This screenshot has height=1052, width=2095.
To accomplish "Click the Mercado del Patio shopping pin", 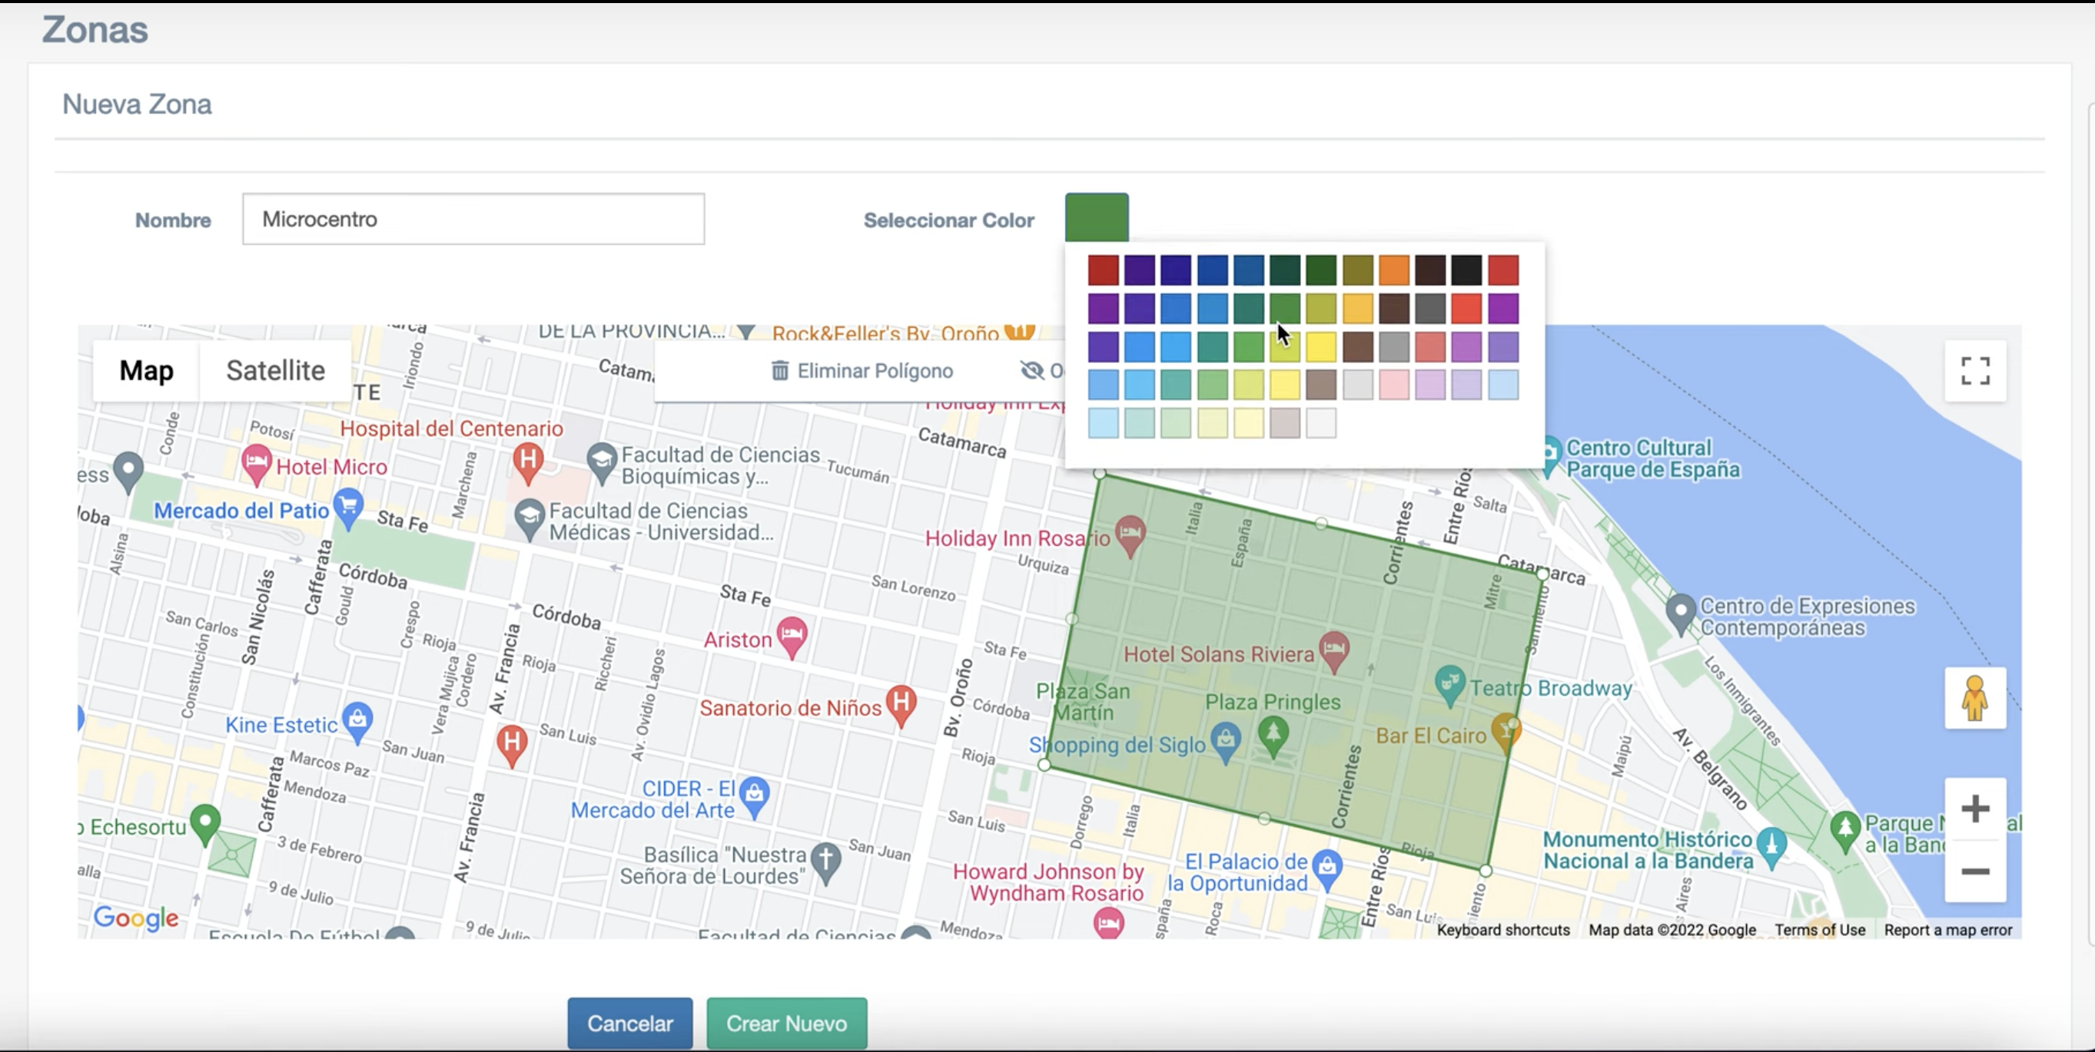I will (348, 507).
